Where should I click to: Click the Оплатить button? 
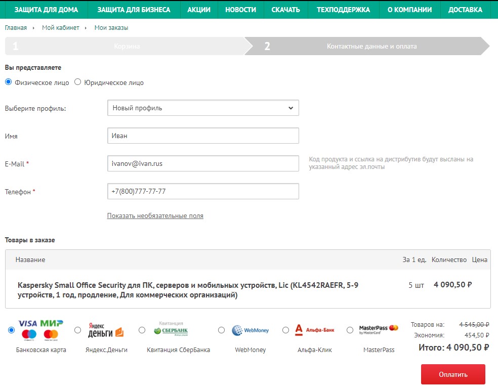pyautogui.click(x=453, y=374)
